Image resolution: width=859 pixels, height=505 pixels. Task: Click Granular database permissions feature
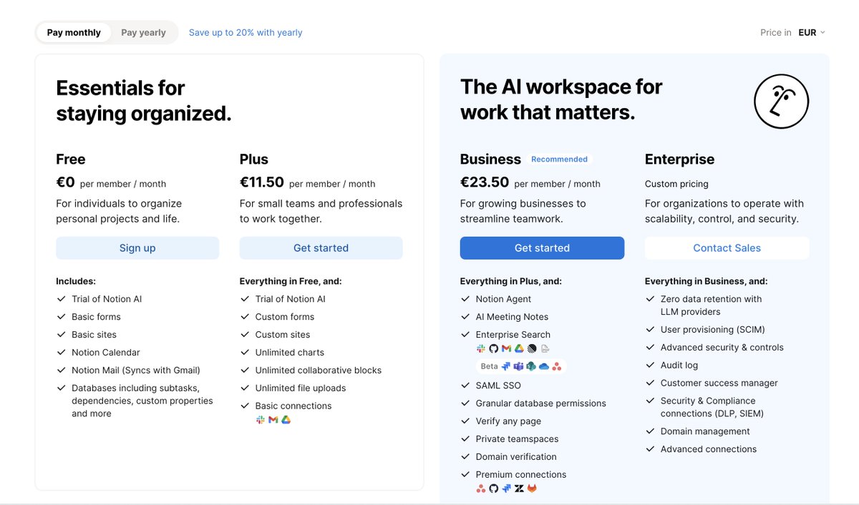pyautogui.click(x=541, y=403)
